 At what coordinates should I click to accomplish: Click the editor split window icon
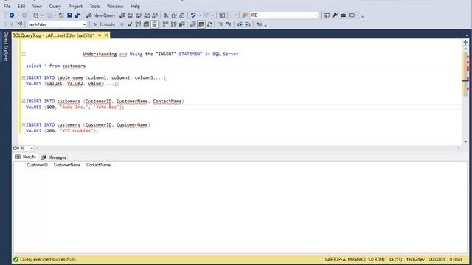(x=465, y=43)
